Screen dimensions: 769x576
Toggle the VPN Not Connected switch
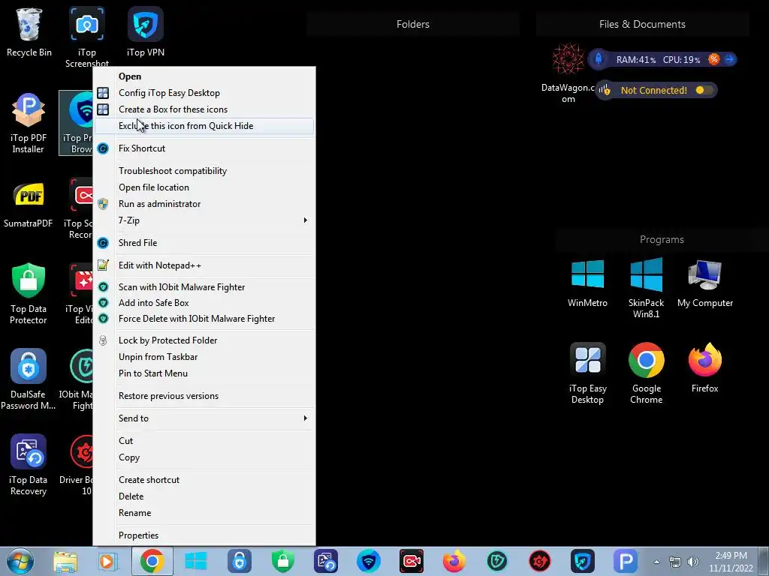(704, 90)
